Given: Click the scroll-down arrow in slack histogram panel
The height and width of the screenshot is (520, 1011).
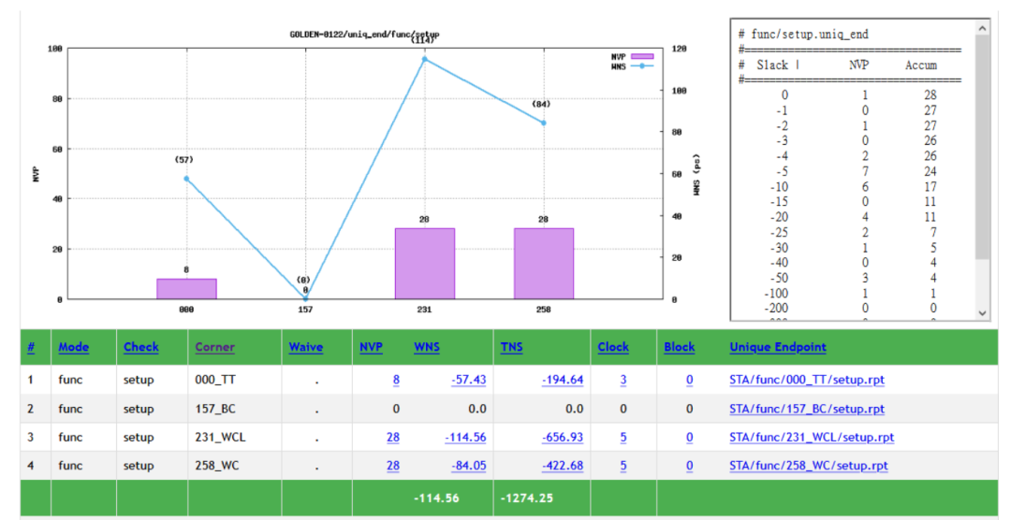Looking at the screenshot, I should [x=982, y=313].
